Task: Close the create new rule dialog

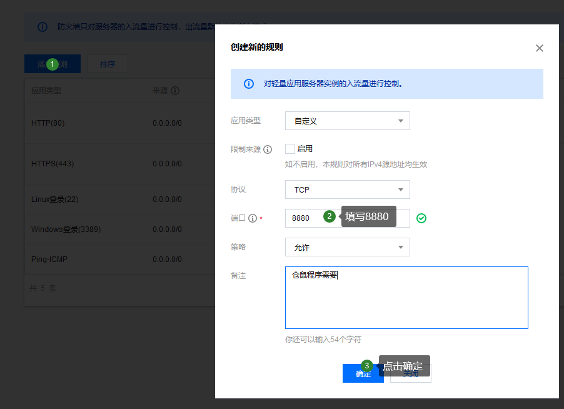Action: 539,48
